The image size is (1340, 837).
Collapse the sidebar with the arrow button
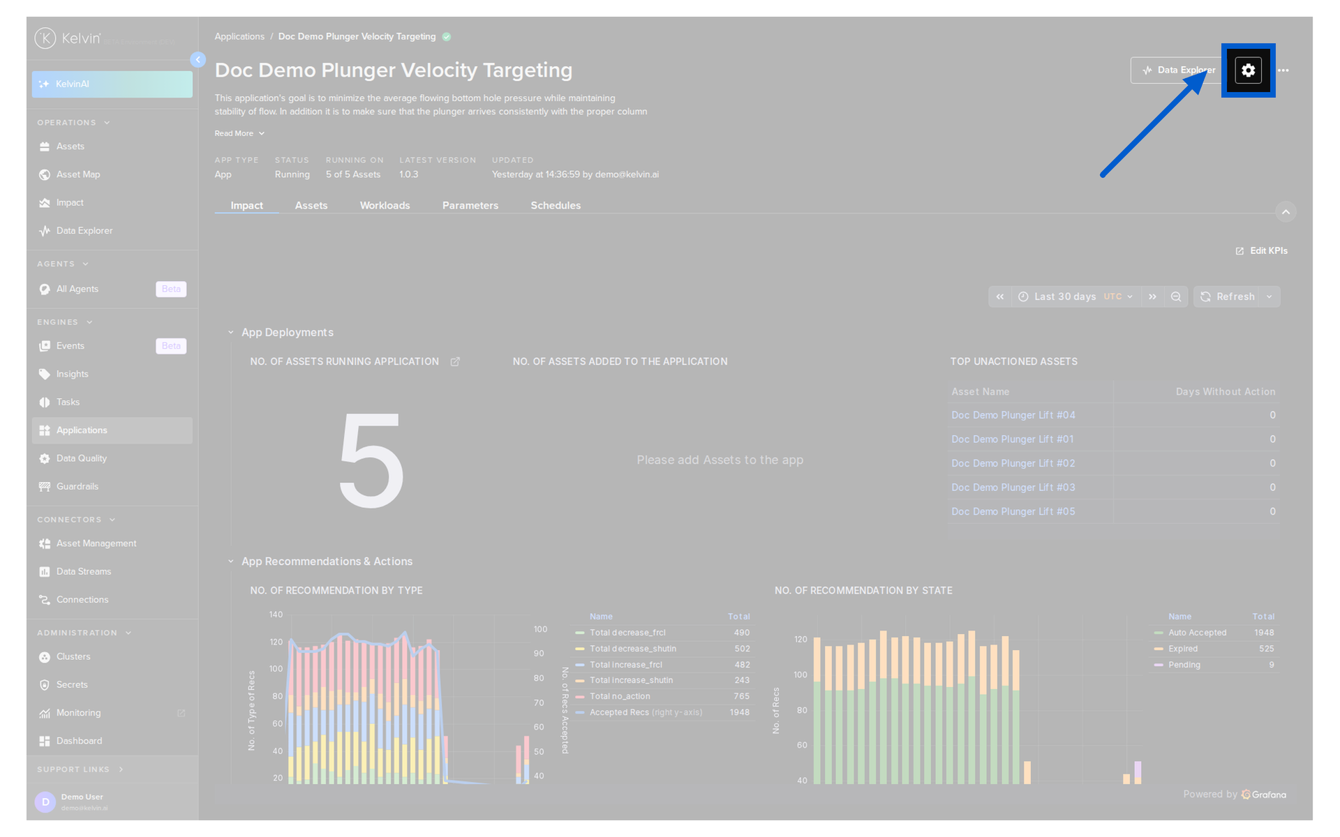[198, 60]
